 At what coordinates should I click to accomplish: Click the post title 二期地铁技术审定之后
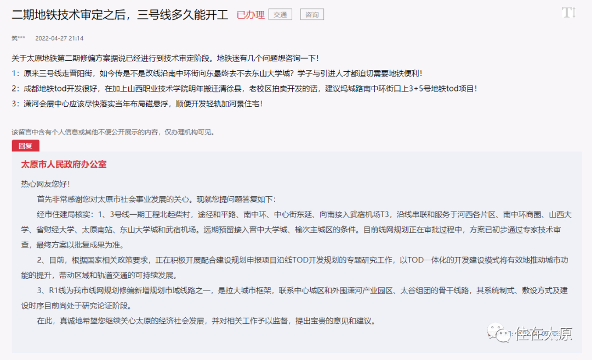[x=120, y=15]
